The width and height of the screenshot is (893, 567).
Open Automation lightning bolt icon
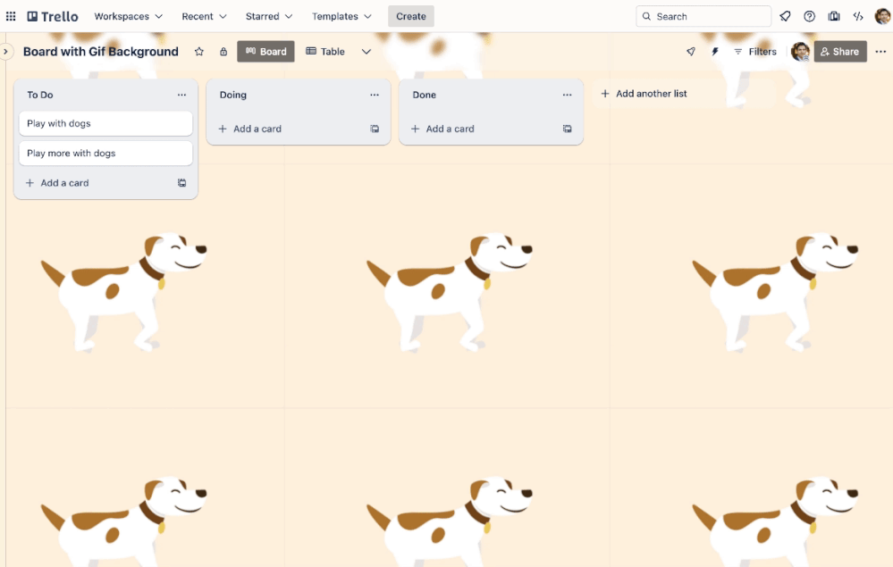click(715, 52)
